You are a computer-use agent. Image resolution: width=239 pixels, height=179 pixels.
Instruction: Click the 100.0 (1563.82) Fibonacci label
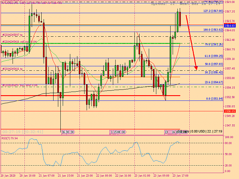[213, 30]
